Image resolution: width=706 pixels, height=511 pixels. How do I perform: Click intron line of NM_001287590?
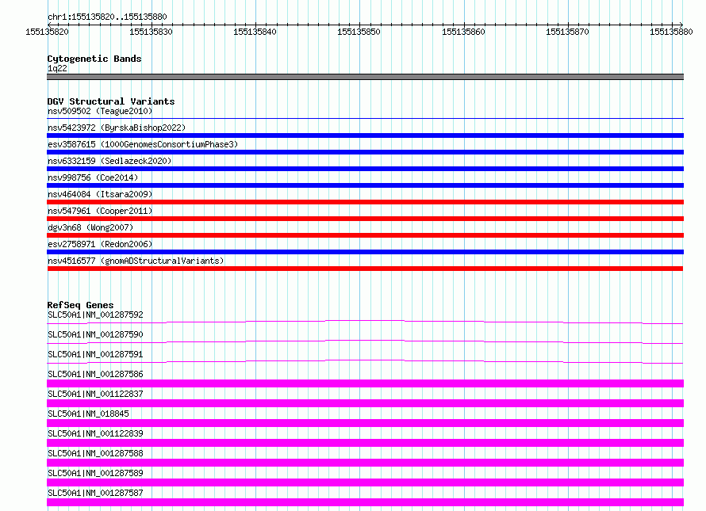click(365, 341)
